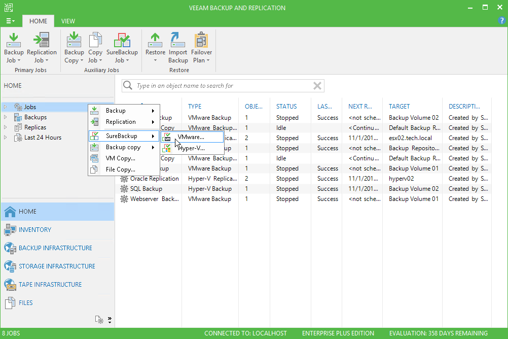This screenshot has width=508, height=339.
Task: Clear the search box with X
Action: (317, 86)
